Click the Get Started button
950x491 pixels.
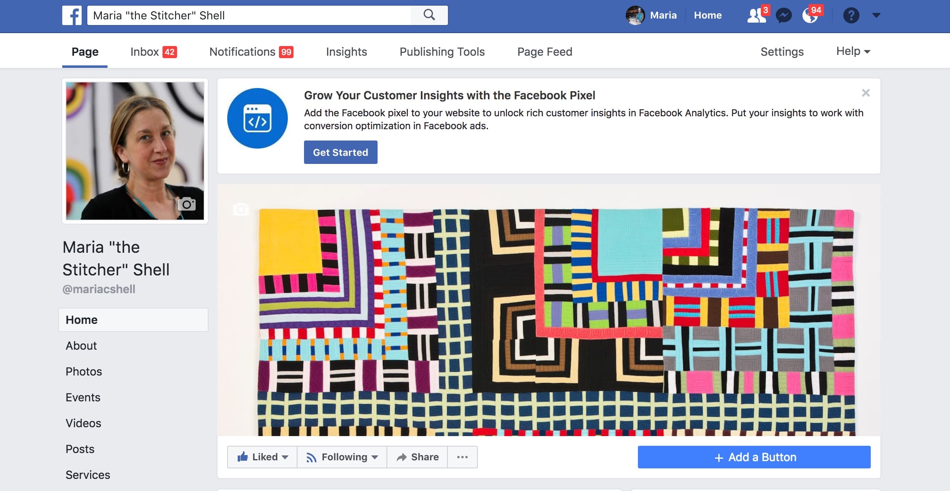tap(340, 152)
